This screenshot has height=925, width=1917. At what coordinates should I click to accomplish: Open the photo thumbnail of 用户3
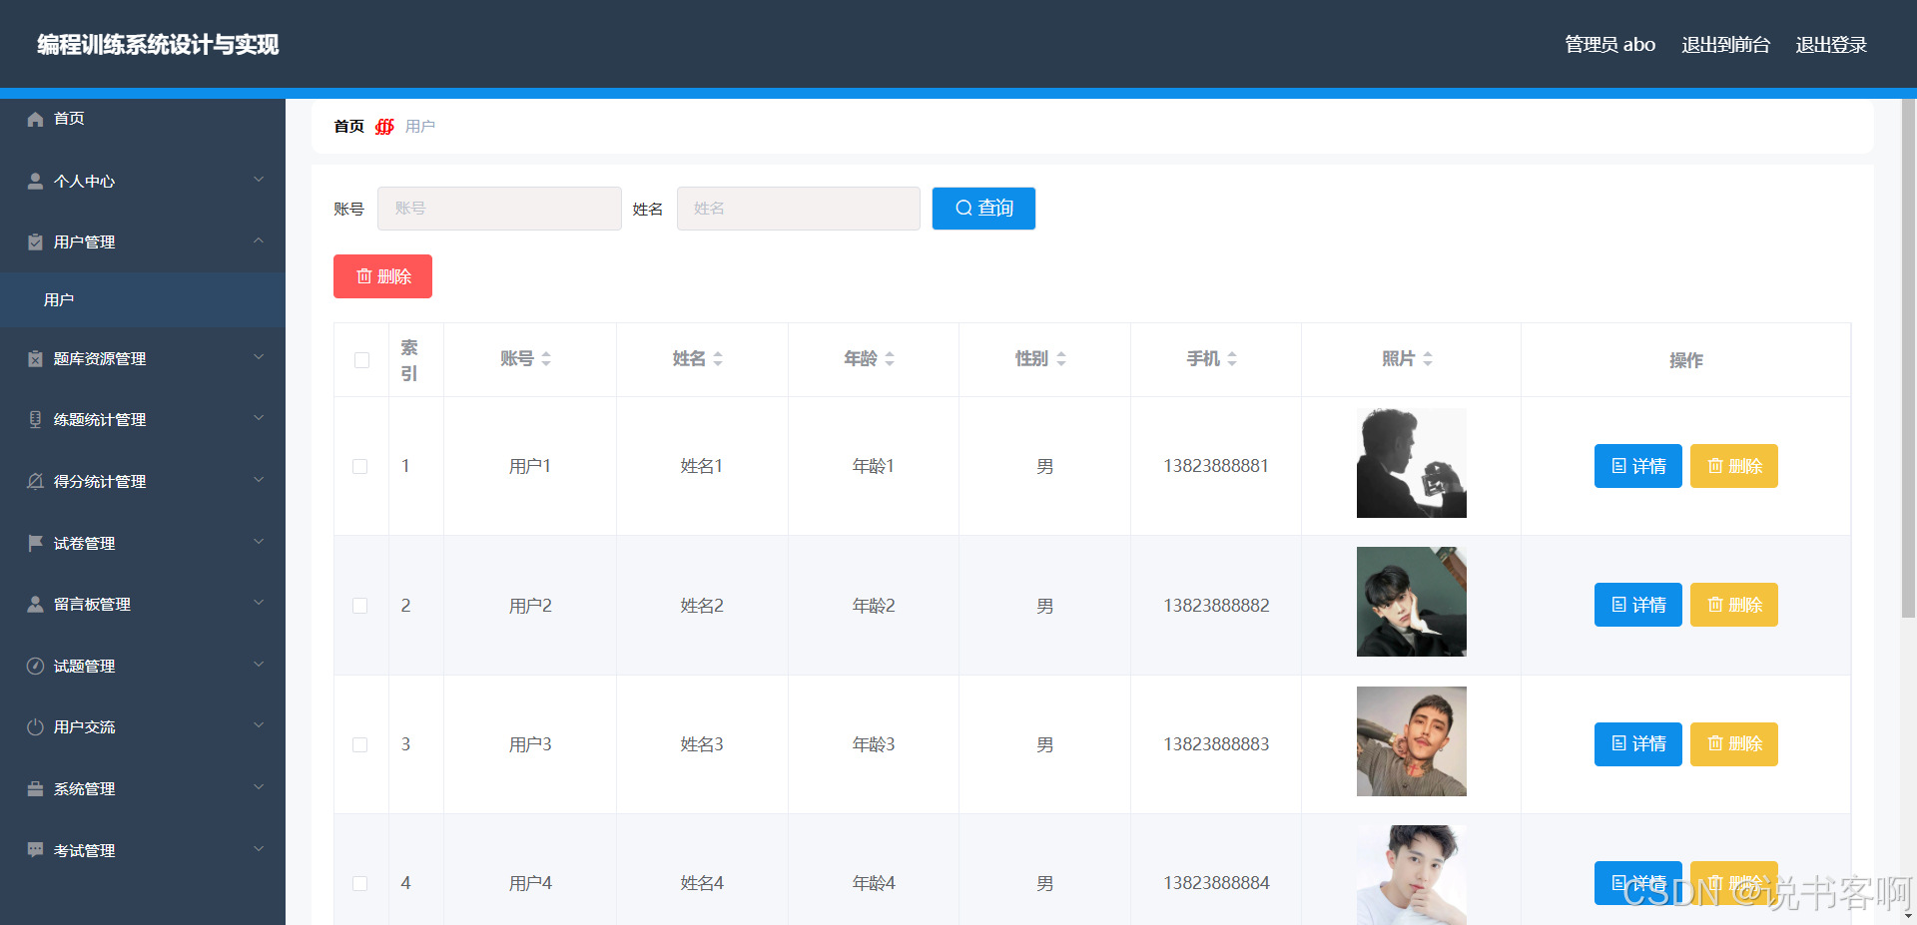click(1412, 741)
